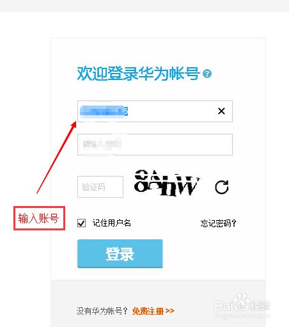Click the 记住用户名 label text
This screenshot has height=327, width=289.
point(112,223)
